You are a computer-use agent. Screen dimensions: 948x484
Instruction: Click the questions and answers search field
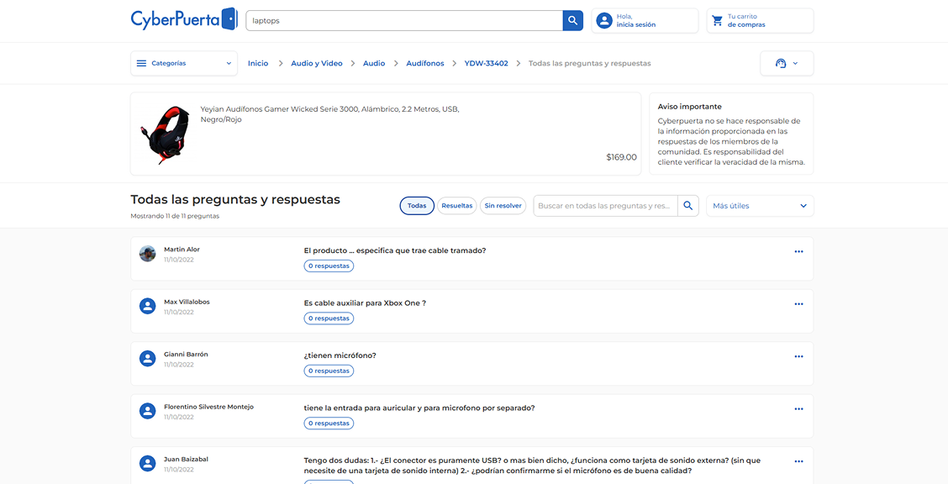click(605, 206)
